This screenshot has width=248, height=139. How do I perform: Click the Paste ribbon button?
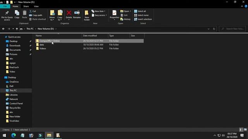pos(24,15)
